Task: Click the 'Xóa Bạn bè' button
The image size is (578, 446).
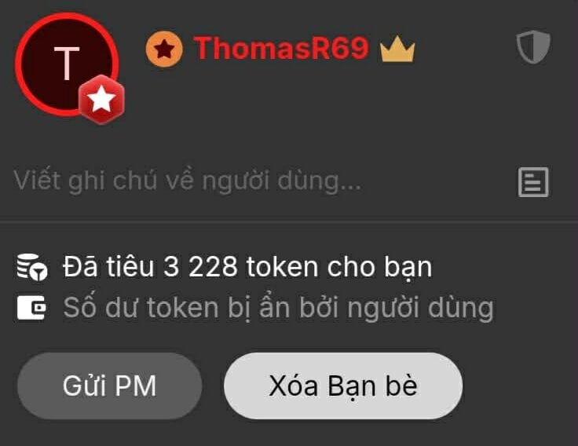Action: [x=343, y=386]
